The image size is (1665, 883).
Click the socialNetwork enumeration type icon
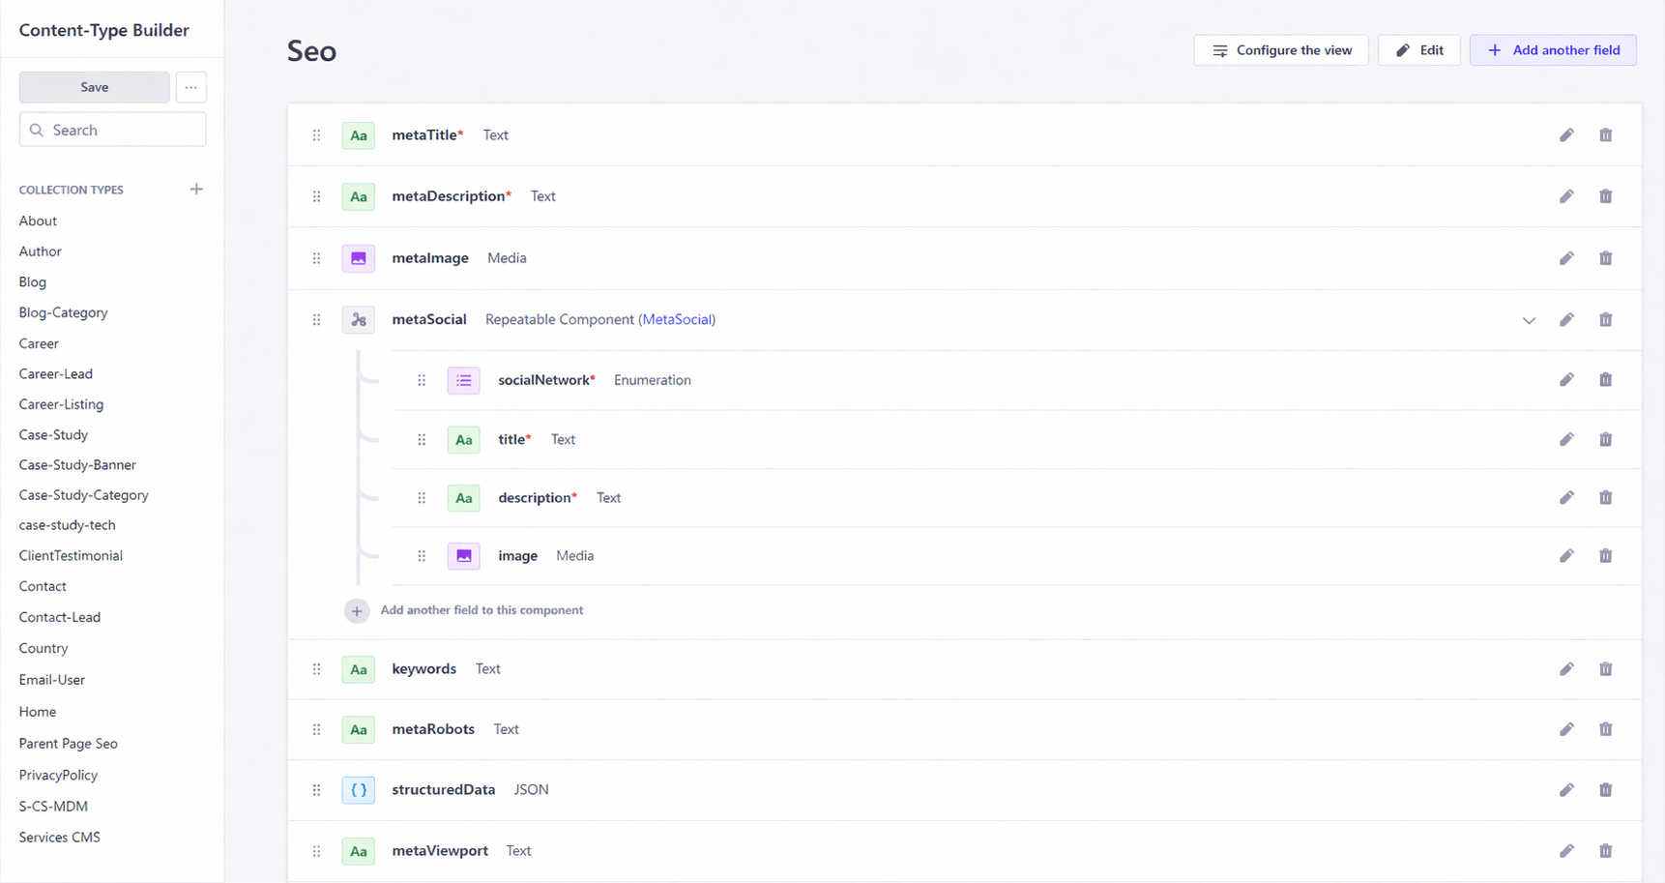[x=463, y=380]
